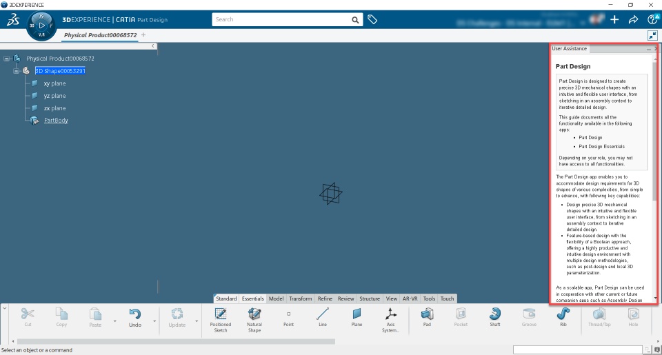Select the Shaft tool
The height and width of the screenshot is (355, 662).
click(x=495, y=314)
